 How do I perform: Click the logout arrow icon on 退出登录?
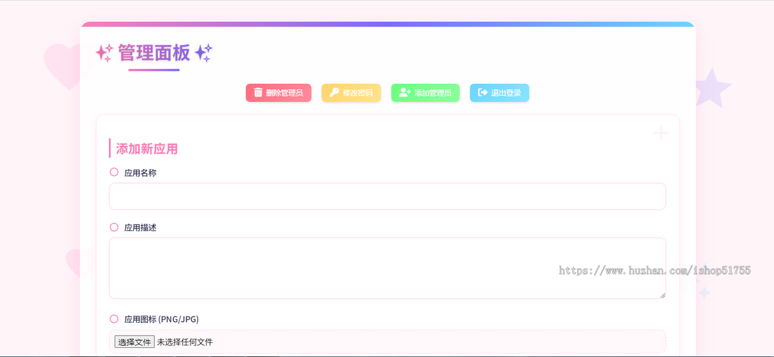click(x=482, y=93)
